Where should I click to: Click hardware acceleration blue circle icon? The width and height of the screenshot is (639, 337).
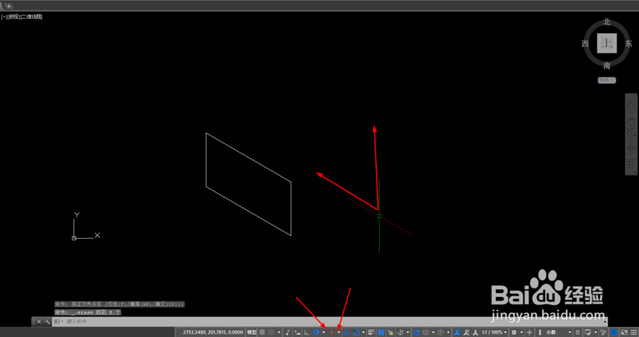click(x=614, y=332)
